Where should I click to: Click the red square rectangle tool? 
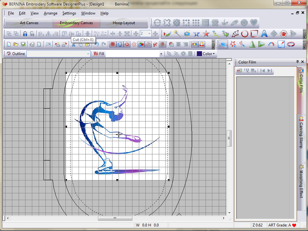255,34
